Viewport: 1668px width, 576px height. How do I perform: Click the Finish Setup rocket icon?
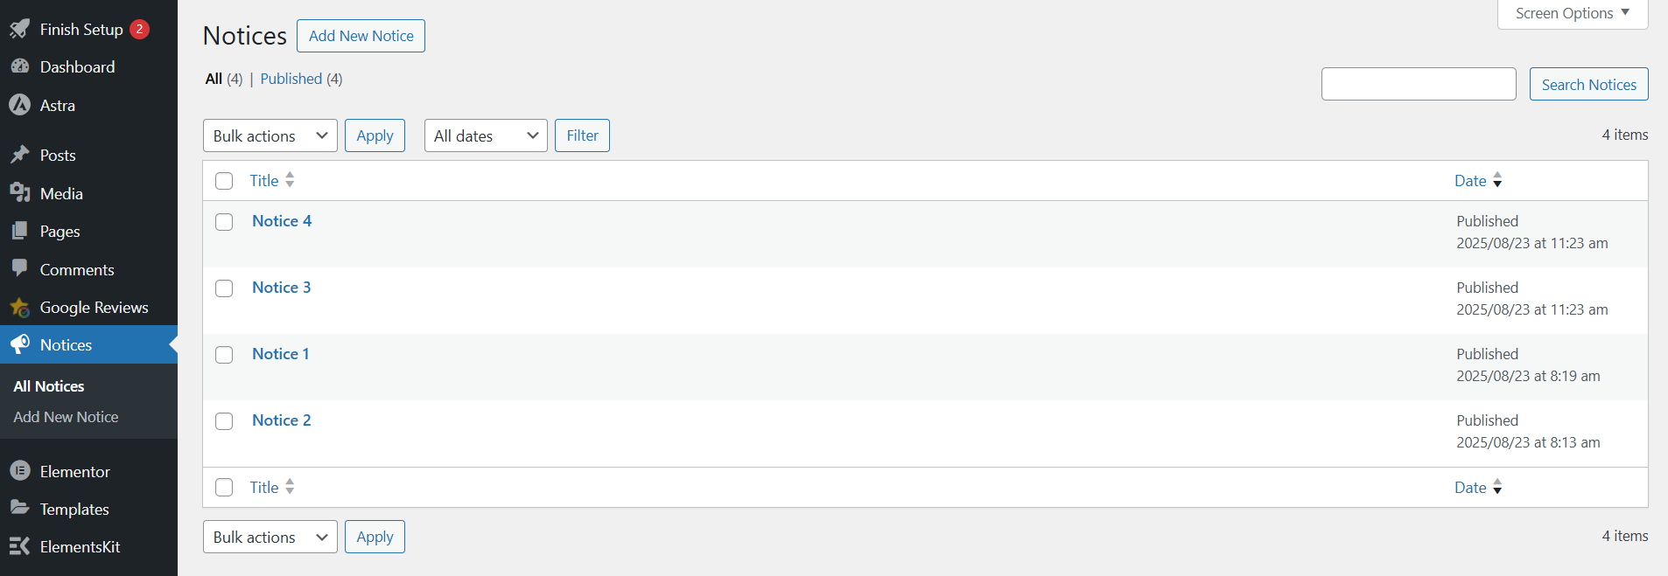tap(19, 29)
